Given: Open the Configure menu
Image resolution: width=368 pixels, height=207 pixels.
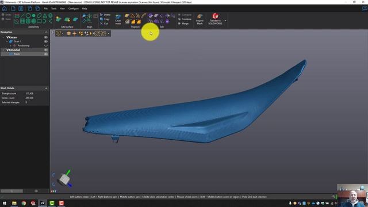Looking at the screenshot, I should [74, 9].
